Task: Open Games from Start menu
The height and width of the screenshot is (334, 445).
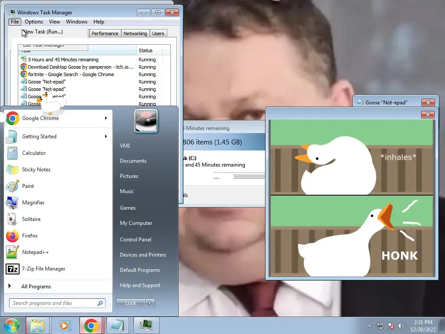Action: coord(128,208)
